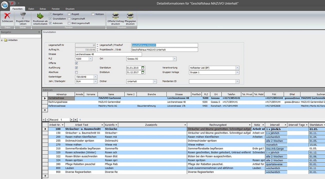325x179 pixels.
Task: Open the Gruppen Vorlage dropdown
Action: 237,72
